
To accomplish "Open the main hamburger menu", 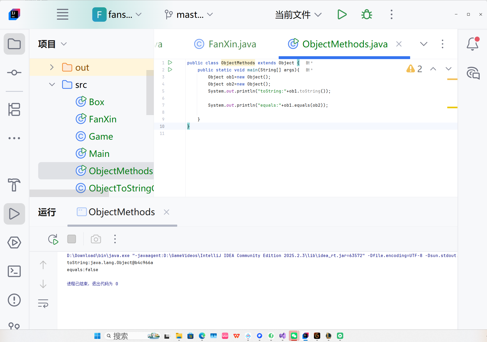I will [62, 14].
